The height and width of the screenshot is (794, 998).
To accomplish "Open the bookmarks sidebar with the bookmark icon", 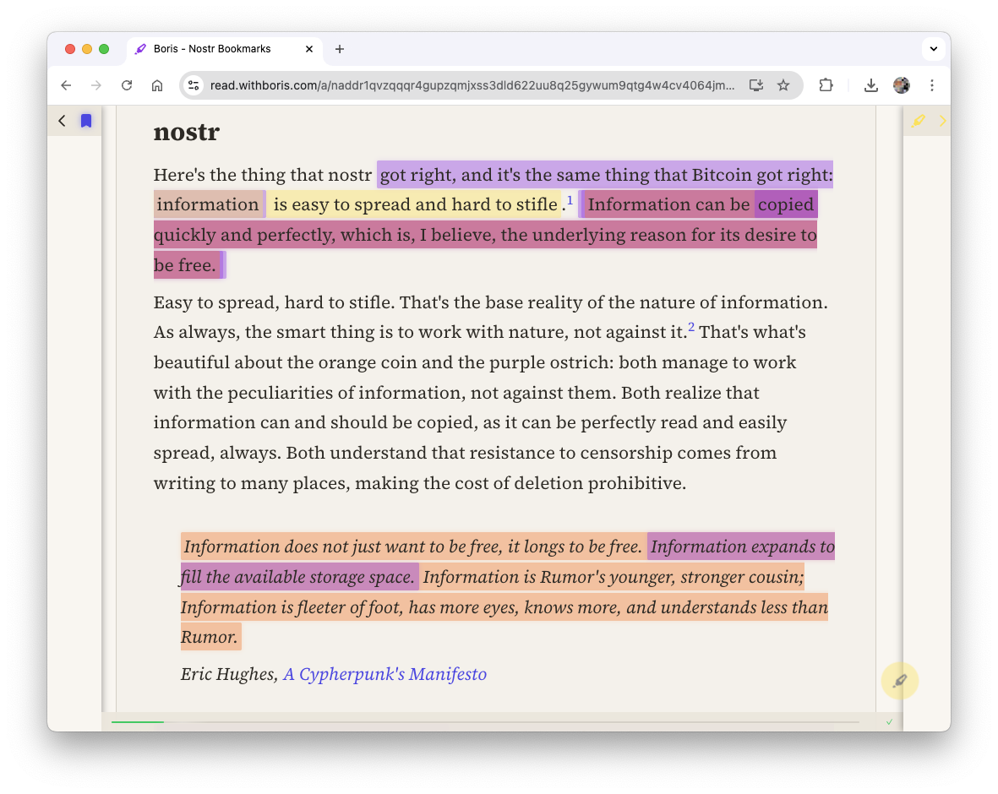I will pos(85,121).
